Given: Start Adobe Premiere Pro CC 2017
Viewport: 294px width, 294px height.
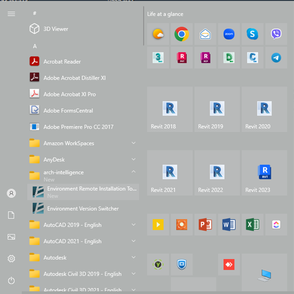Looking at the screenshot, I should [x=83, y=127].
